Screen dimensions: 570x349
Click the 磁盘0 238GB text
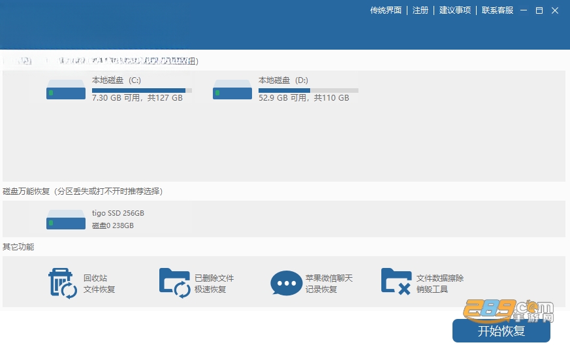pos(113,225)
